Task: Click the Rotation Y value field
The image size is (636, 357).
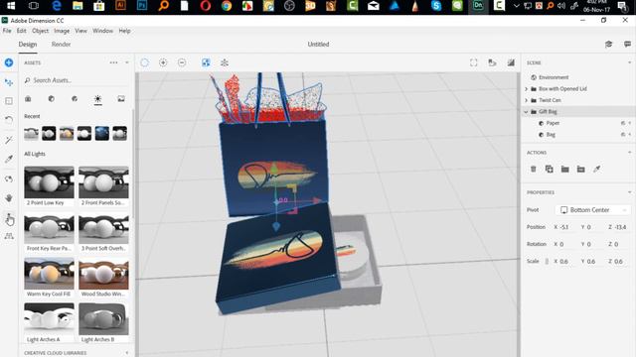Action: coord(588,245)
